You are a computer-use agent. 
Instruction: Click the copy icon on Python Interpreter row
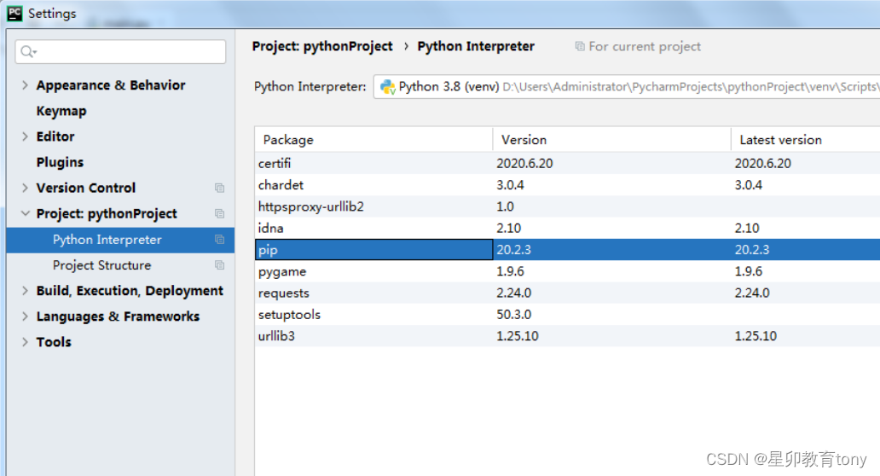(219, 240)
